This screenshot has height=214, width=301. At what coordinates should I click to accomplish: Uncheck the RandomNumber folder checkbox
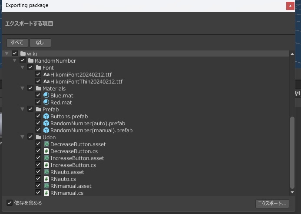click(23, 60)
